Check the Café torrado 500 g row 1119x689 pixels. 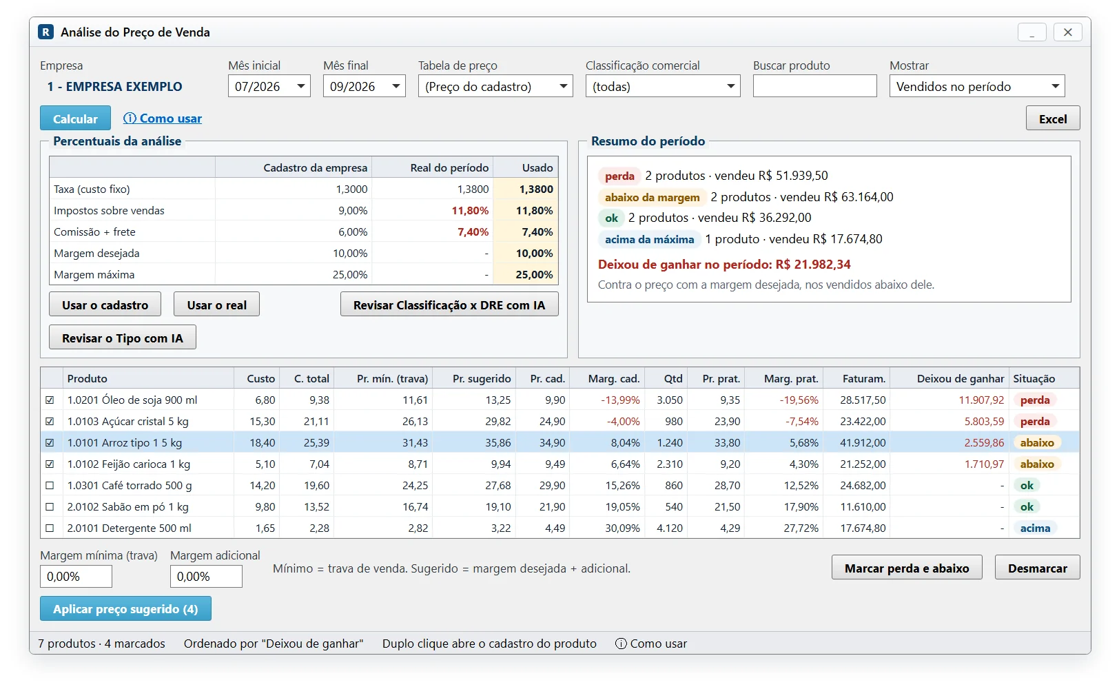click(50, 486)
